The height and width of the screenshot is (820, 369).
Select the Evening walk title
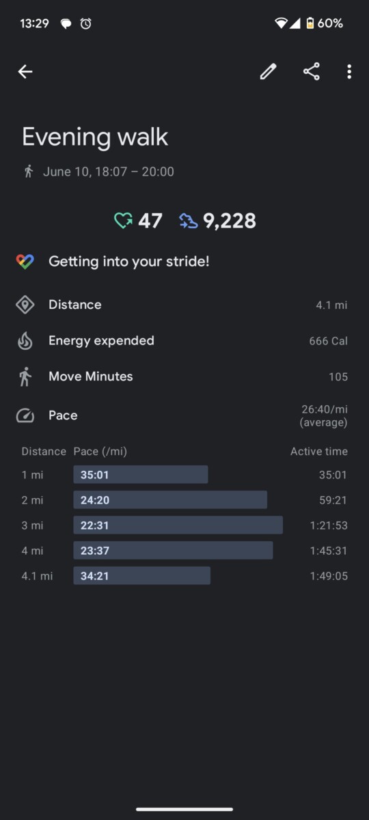[x=95, y=137]
